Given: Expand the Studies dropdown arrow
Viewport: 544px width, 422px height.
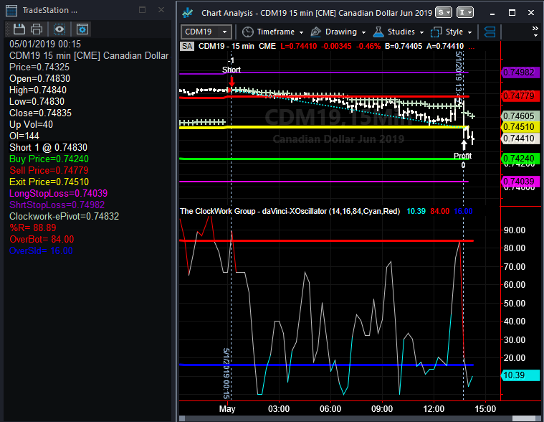Looking at the screenshot, I should tap(421, 32).
